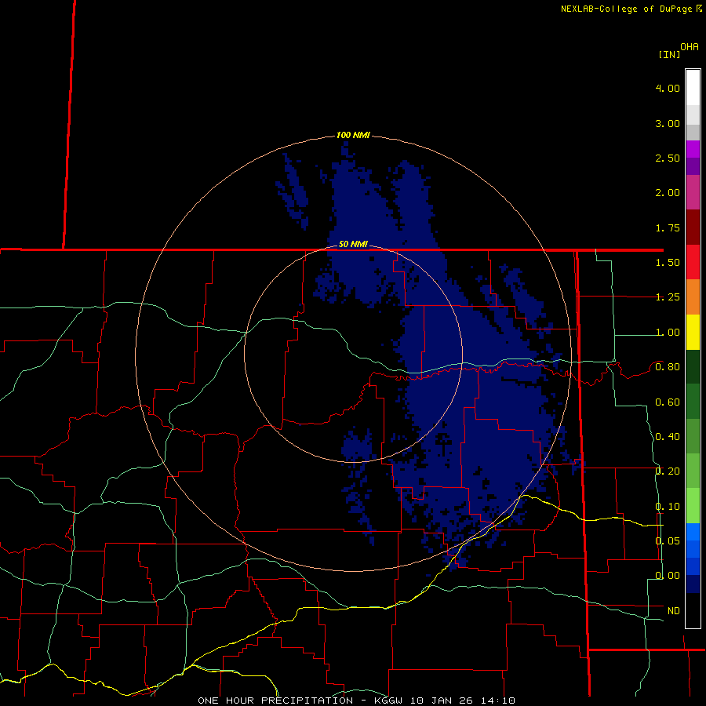
Task: Click the 50 NMI range ring label
Action: pos(353,244)
